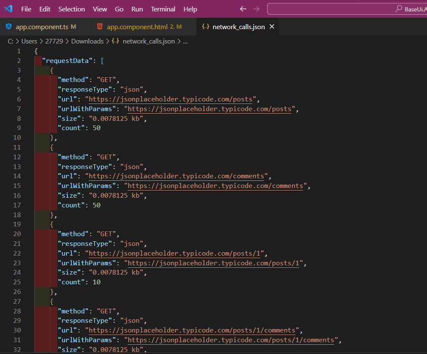427x354 pixels.
Task: Close the network_calls.json tab
Action: tap(272, 26)
